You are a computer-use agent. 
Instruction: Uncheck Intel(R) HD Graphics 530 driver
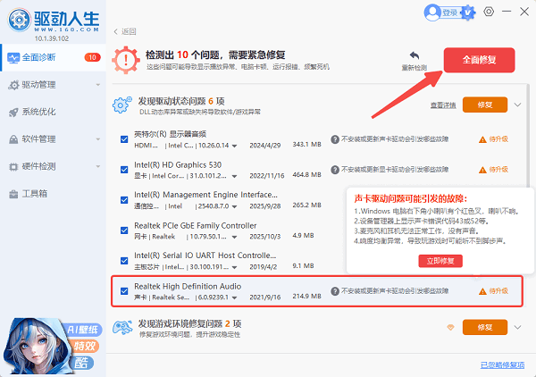click(x=124, y=169)
